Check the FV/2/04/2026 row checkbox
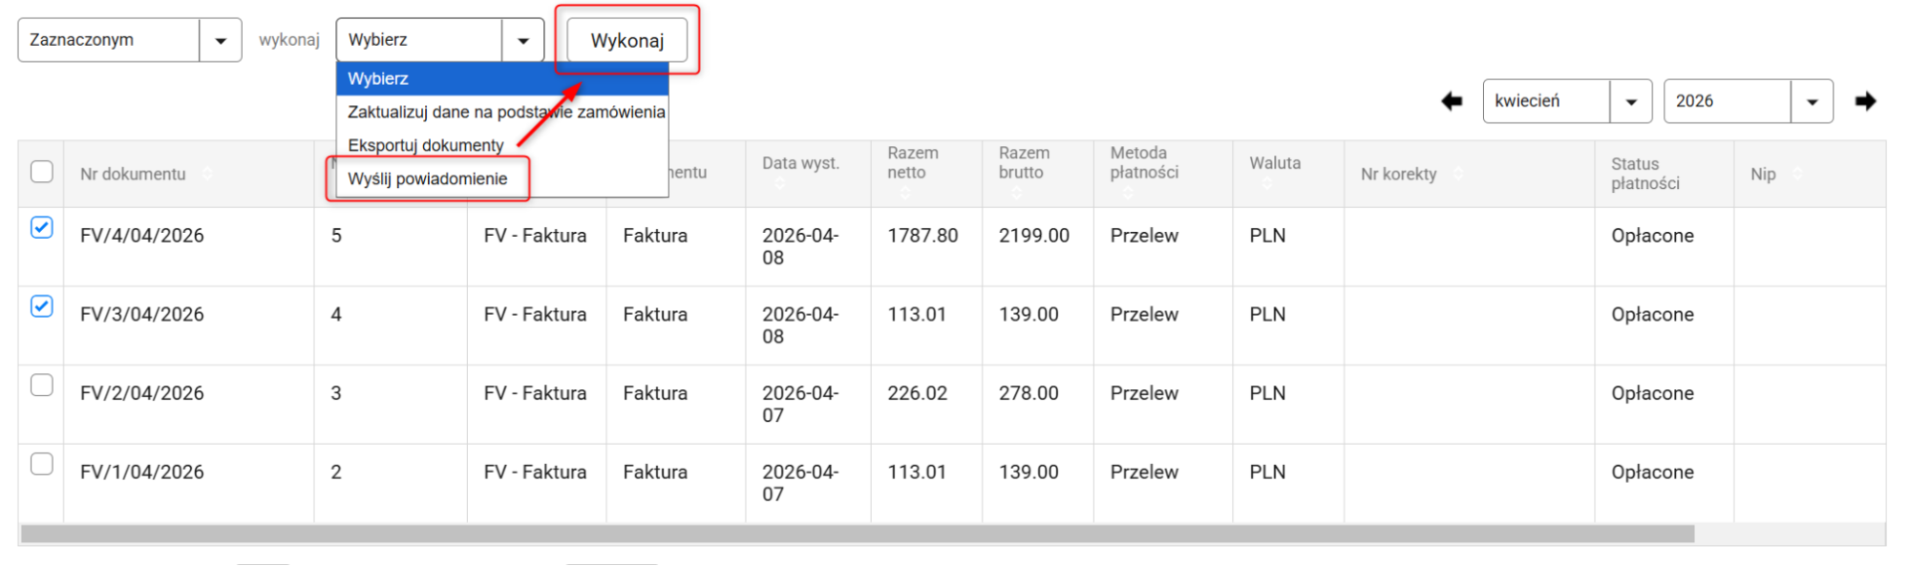This screenshot has height=566, width=1909. point(42,385)
